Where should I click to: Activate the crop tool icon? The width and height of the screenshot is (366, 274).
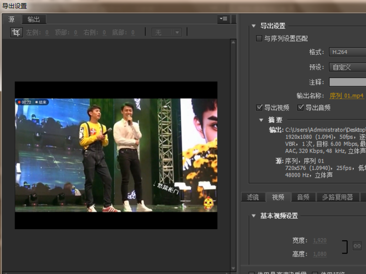coord(16,32)
